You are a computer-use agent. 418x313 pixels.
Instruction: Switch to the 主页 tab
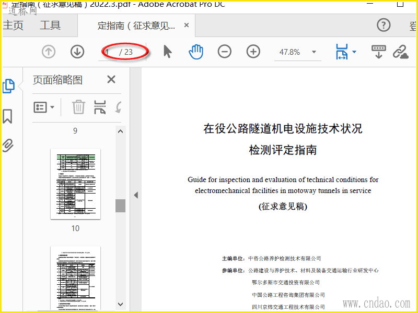pos(13,25)
